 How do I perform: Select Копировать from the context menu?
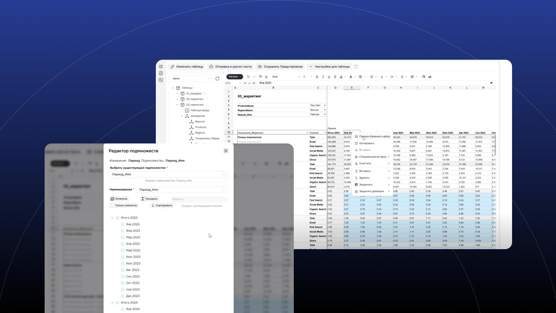(367, 143)
